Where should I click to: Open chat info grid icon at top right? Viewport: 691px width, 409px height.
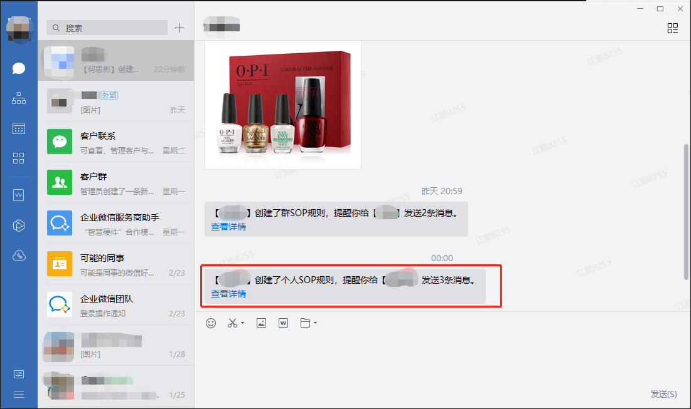click(x=673, y=28)
